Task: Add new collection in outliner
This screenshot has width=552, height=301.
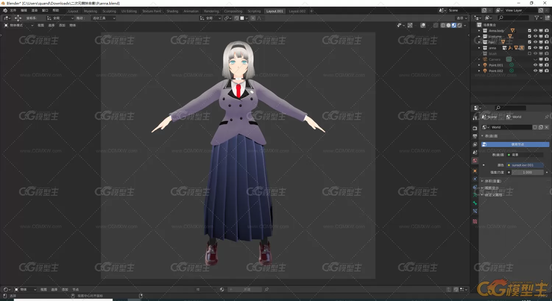Action: (x=547, y=18)
